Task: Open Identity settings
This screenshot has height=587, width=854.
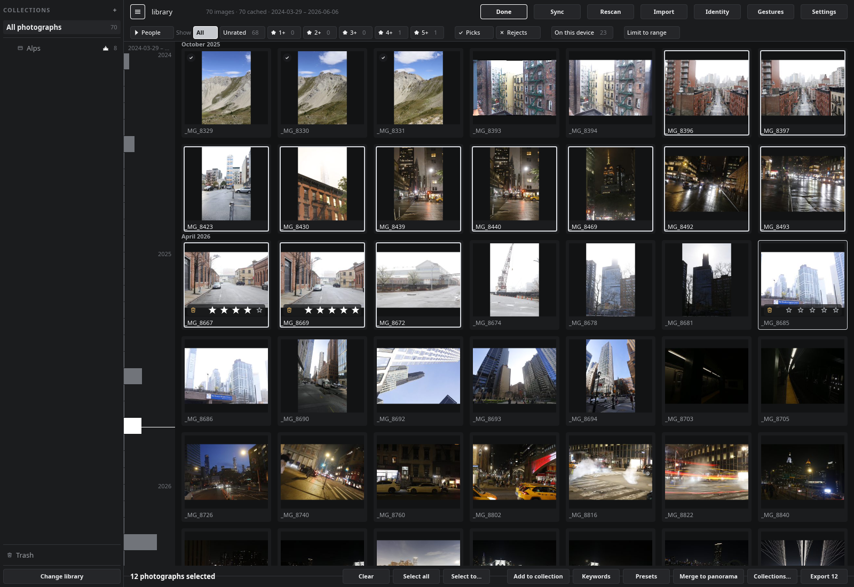Action: (717, 12)
